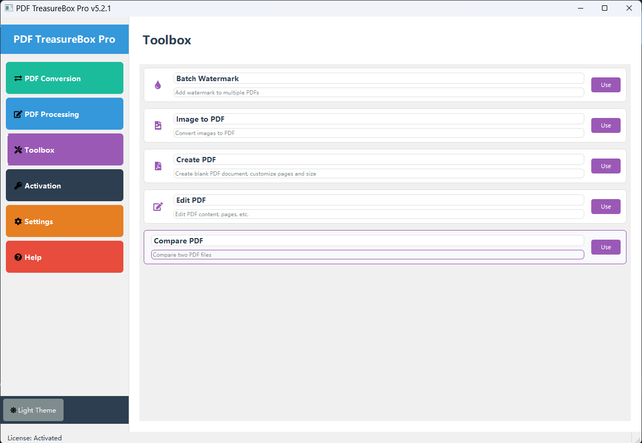This screenshot has height=443, width=642.
Task: Click the app icon in the title bar
Action: tap(9, 8)
